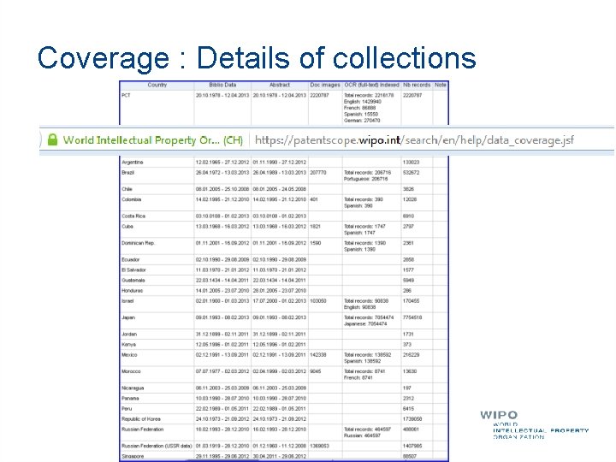616x462 pixels.
Task: Click the French OCR count in Morocco row
Action: tap(358, 377)
